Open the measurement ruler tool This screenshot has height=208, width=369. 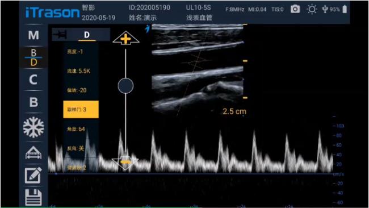33,153
